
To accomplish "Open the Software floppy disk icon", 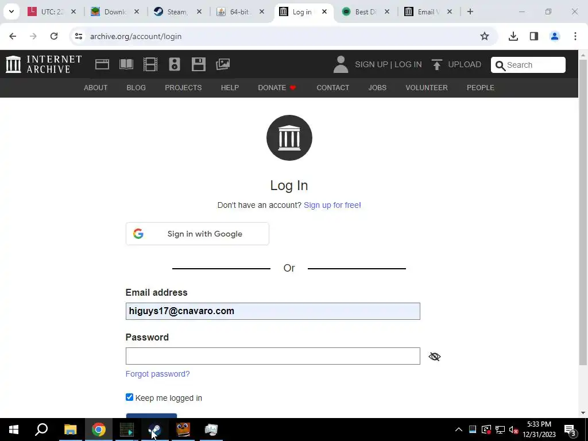I will [x=198, y=64].
